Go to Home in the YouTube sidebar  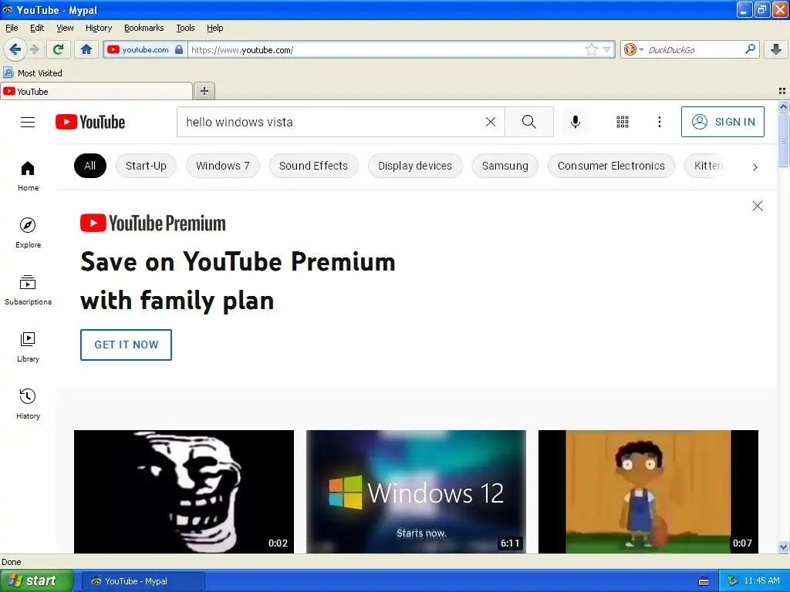pos(28,176)
